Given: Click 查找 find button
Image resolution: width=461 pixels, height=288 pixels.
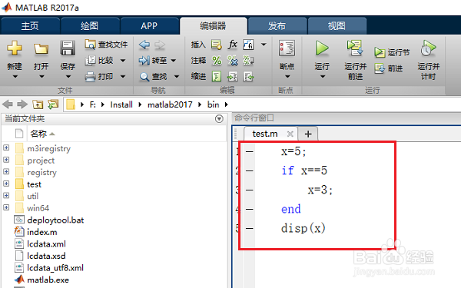Looking at the screenshot, I should [153, 76].
